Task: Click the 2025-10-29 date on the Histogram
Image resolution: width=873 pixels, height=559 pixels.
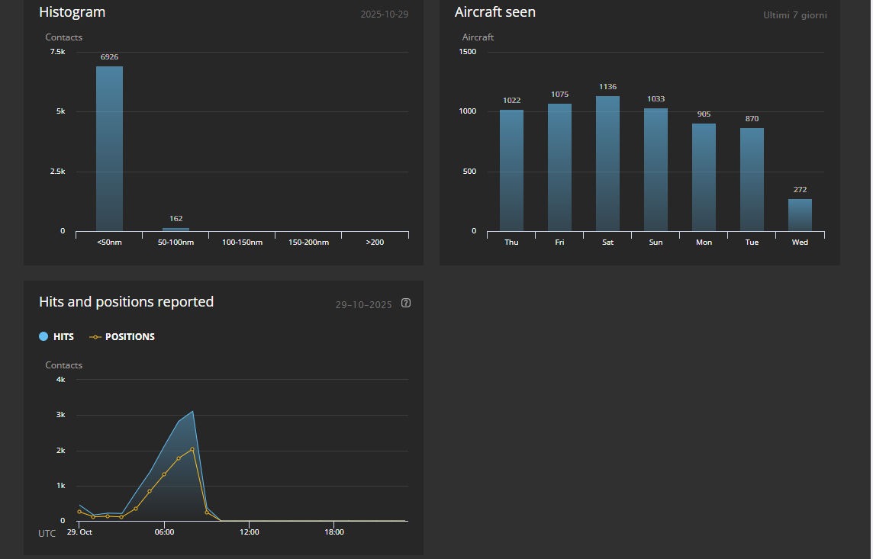Action: [384, 14]
